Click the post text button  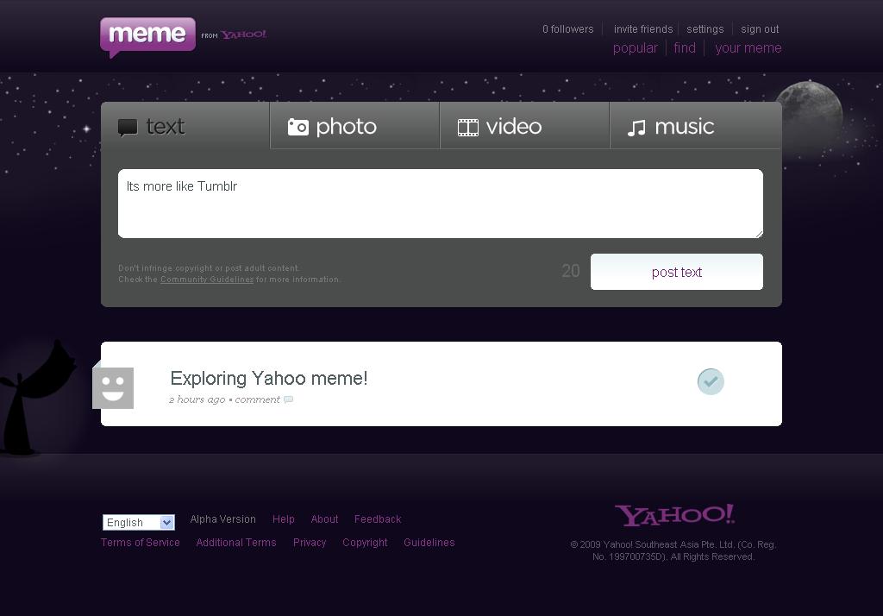click(x=676, y=272)
